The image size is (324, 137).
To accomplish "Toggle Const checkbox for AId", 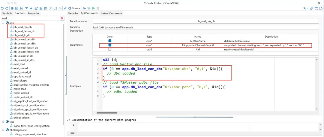I will tap(110, 49).
